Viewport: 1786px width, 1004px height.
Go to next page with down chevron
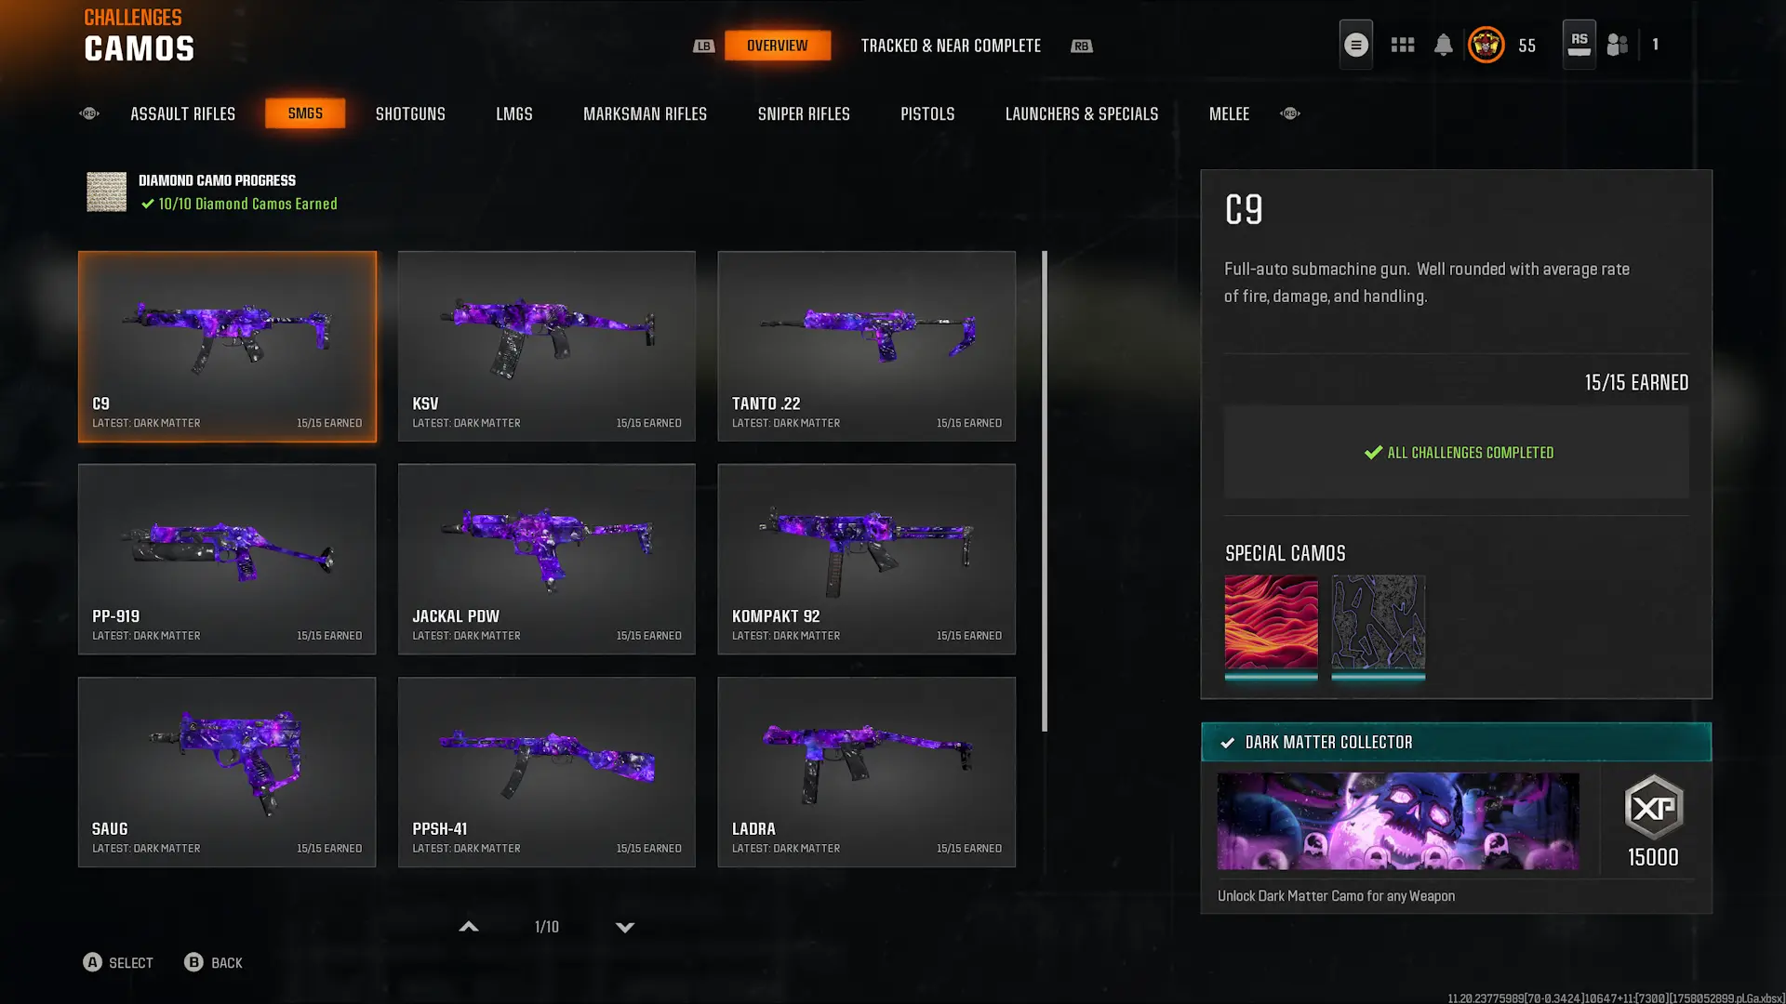point(625,927)
